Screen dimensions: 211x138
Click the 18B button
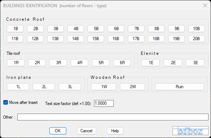[x=156, y=39]
